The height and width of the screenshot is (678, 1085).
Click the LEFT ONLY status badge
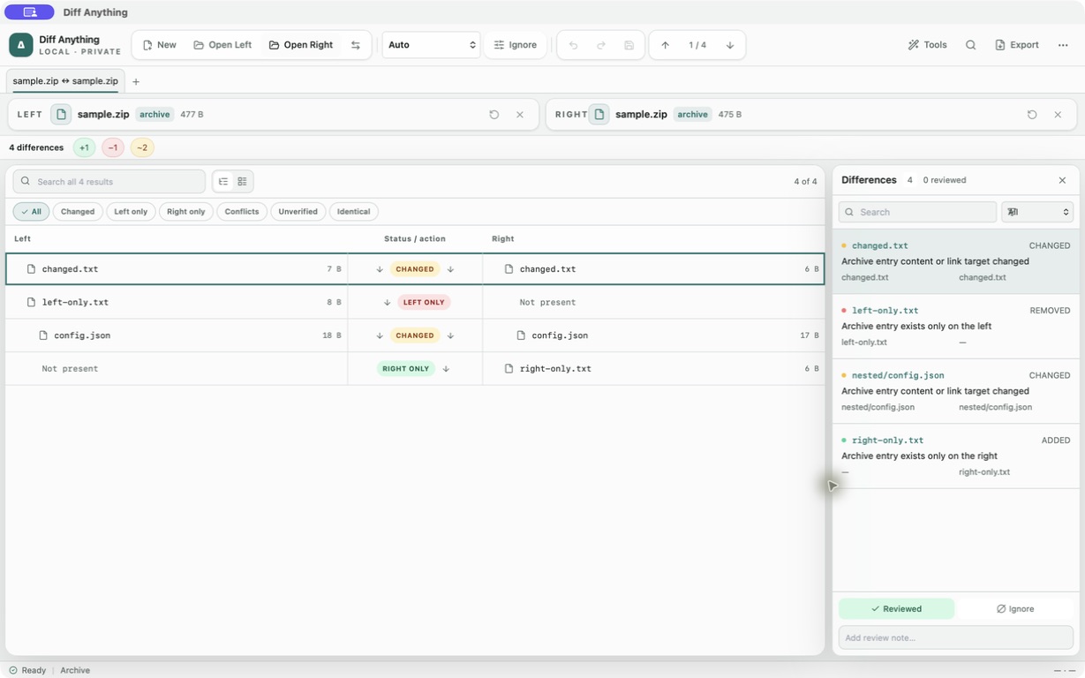click(424, 303)
